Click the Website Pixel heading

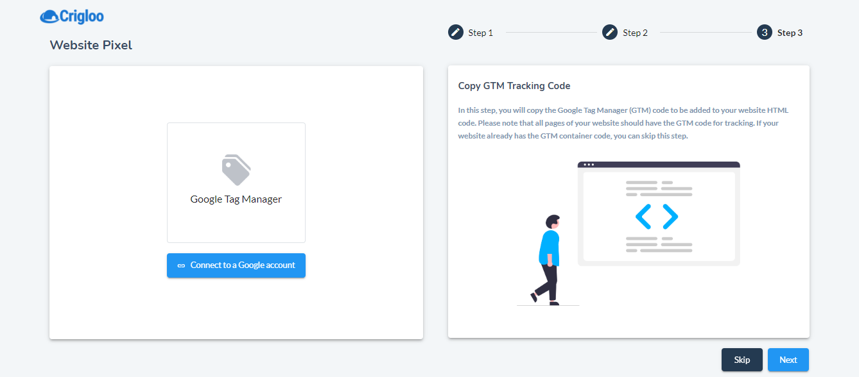[x=91, y=46]
